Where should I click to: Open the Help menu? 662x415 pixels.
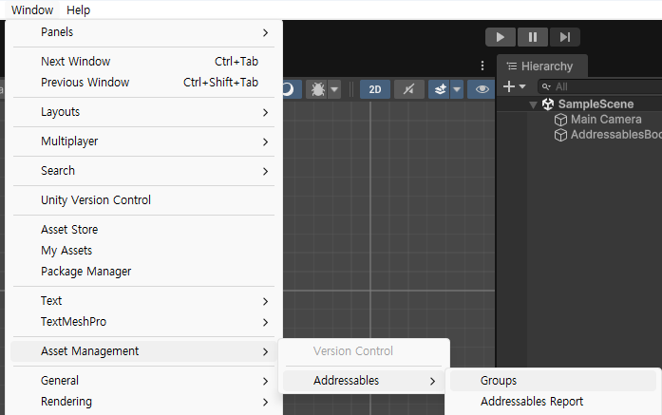click(x=78, y=9)
